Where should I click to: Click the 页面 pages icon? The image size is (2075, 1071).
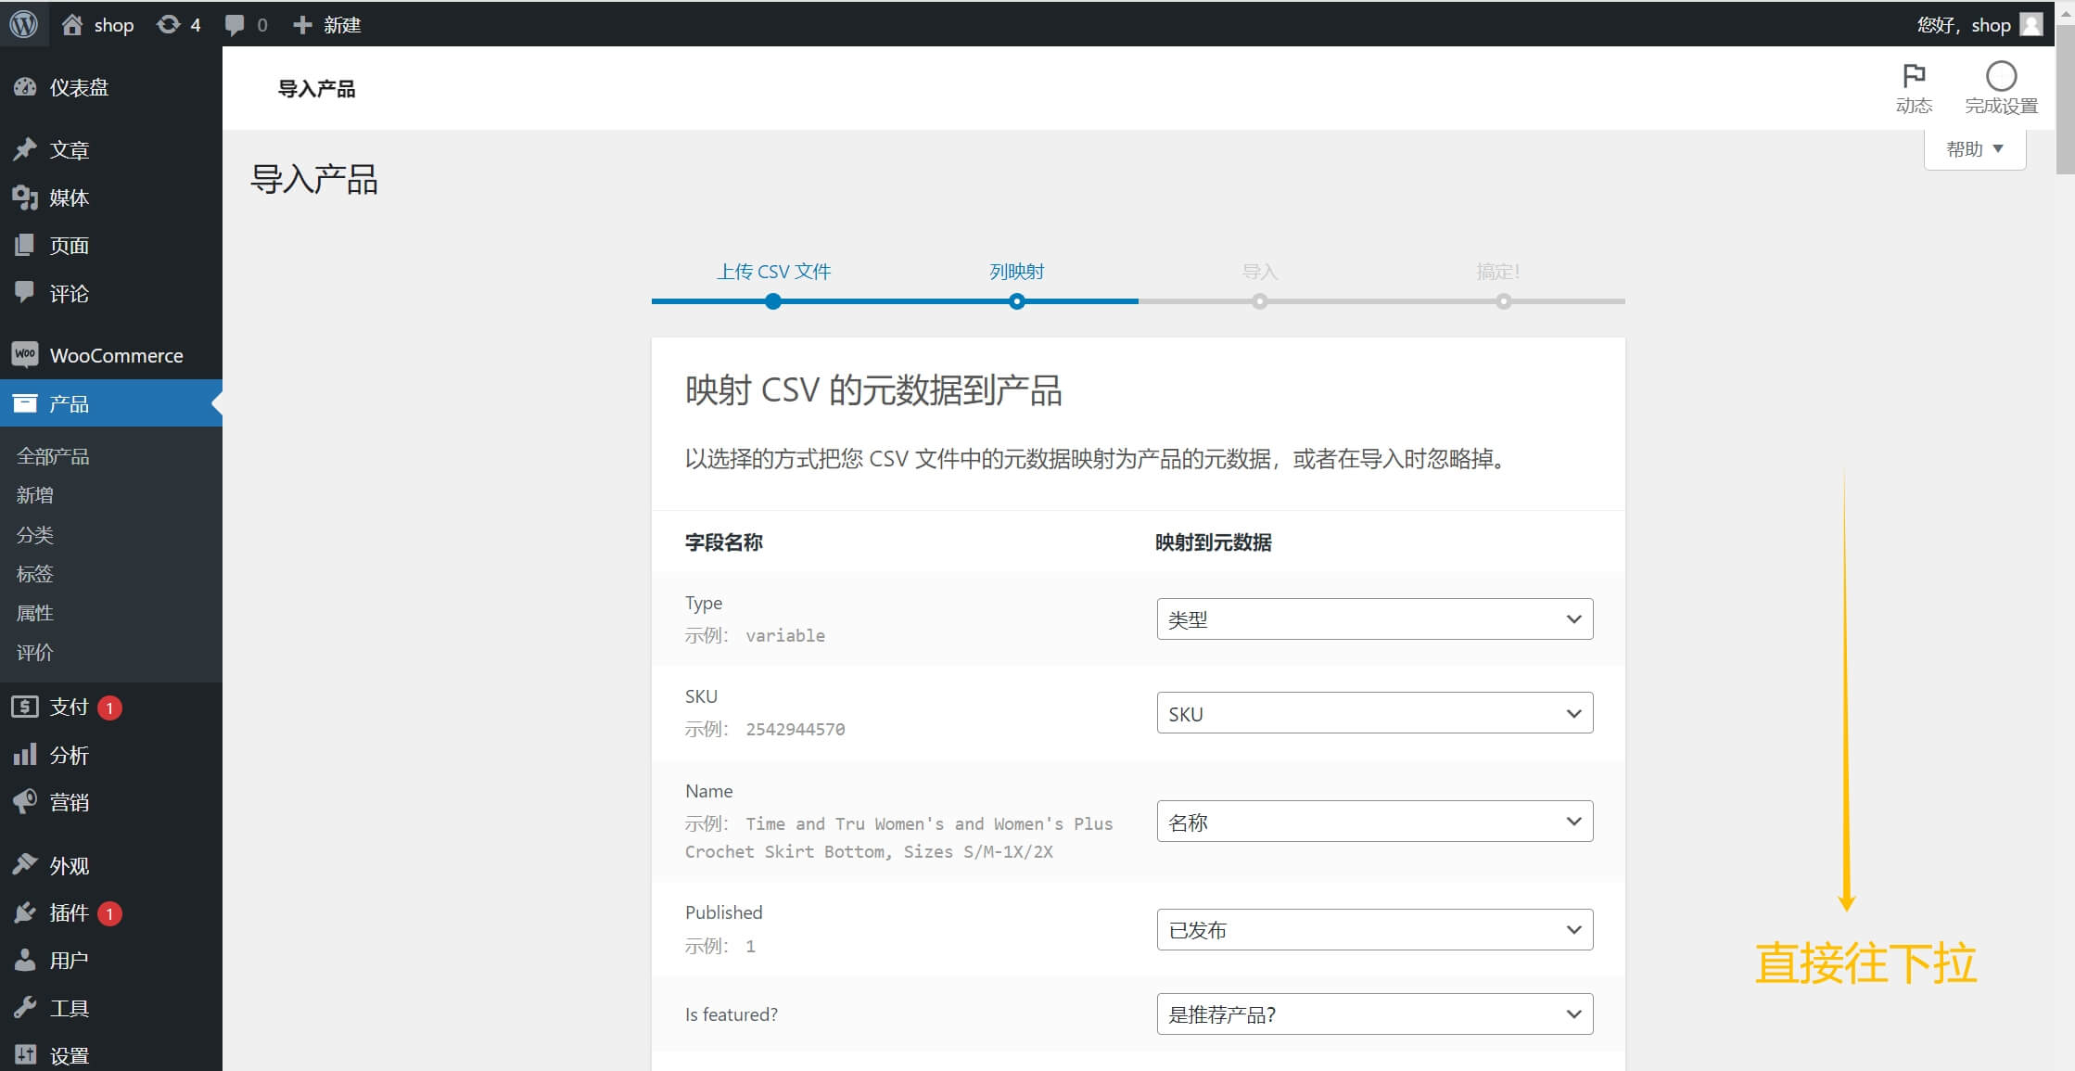(25, 245)
